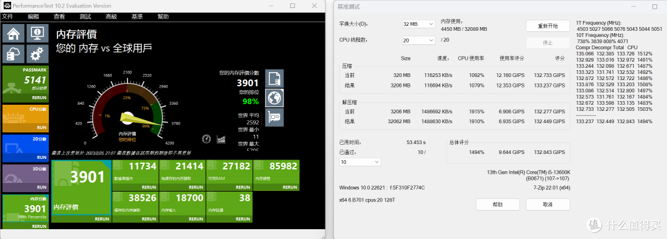This screenshot has width=667, height=239.
Task: Click RERUN on the 18700 内存寫入 tile
Action: click(196, 219)
